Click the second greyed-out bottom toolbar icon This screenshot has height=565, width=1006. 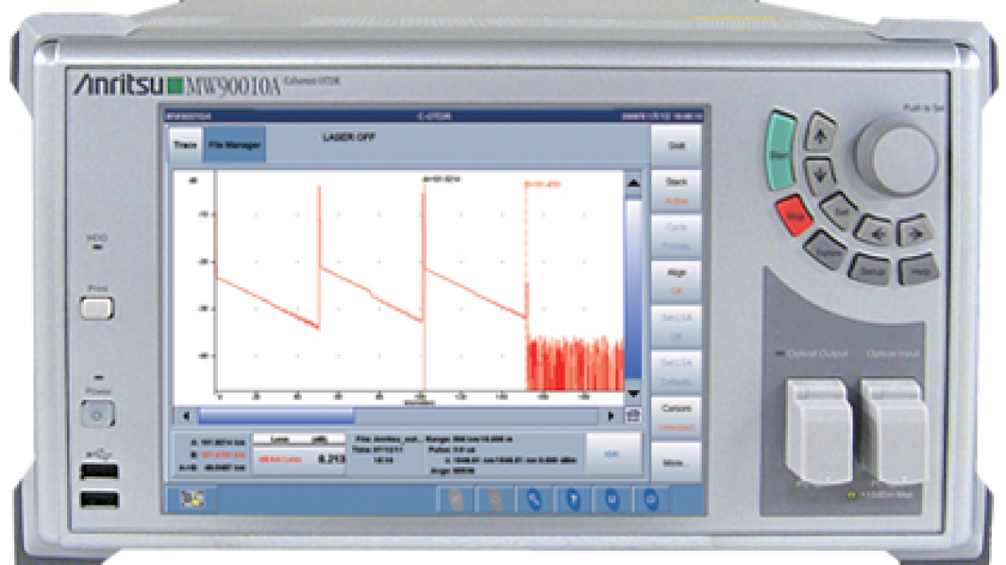[495, 500]
